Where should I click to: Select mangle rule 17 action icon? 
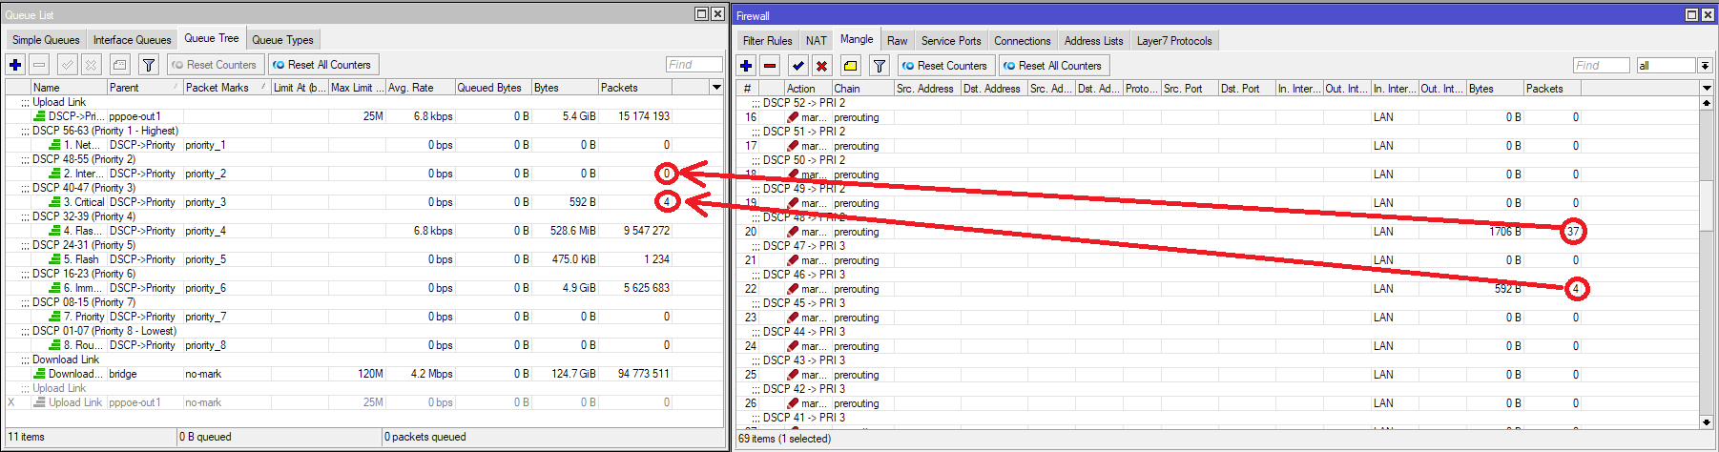pyautogui.click(x=793, y=146)
